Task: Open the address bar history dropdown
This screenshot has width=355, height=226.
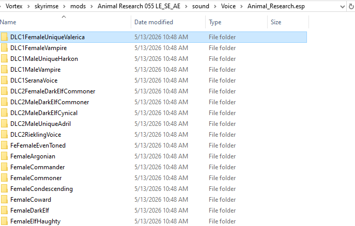Action: pos(343,7)
